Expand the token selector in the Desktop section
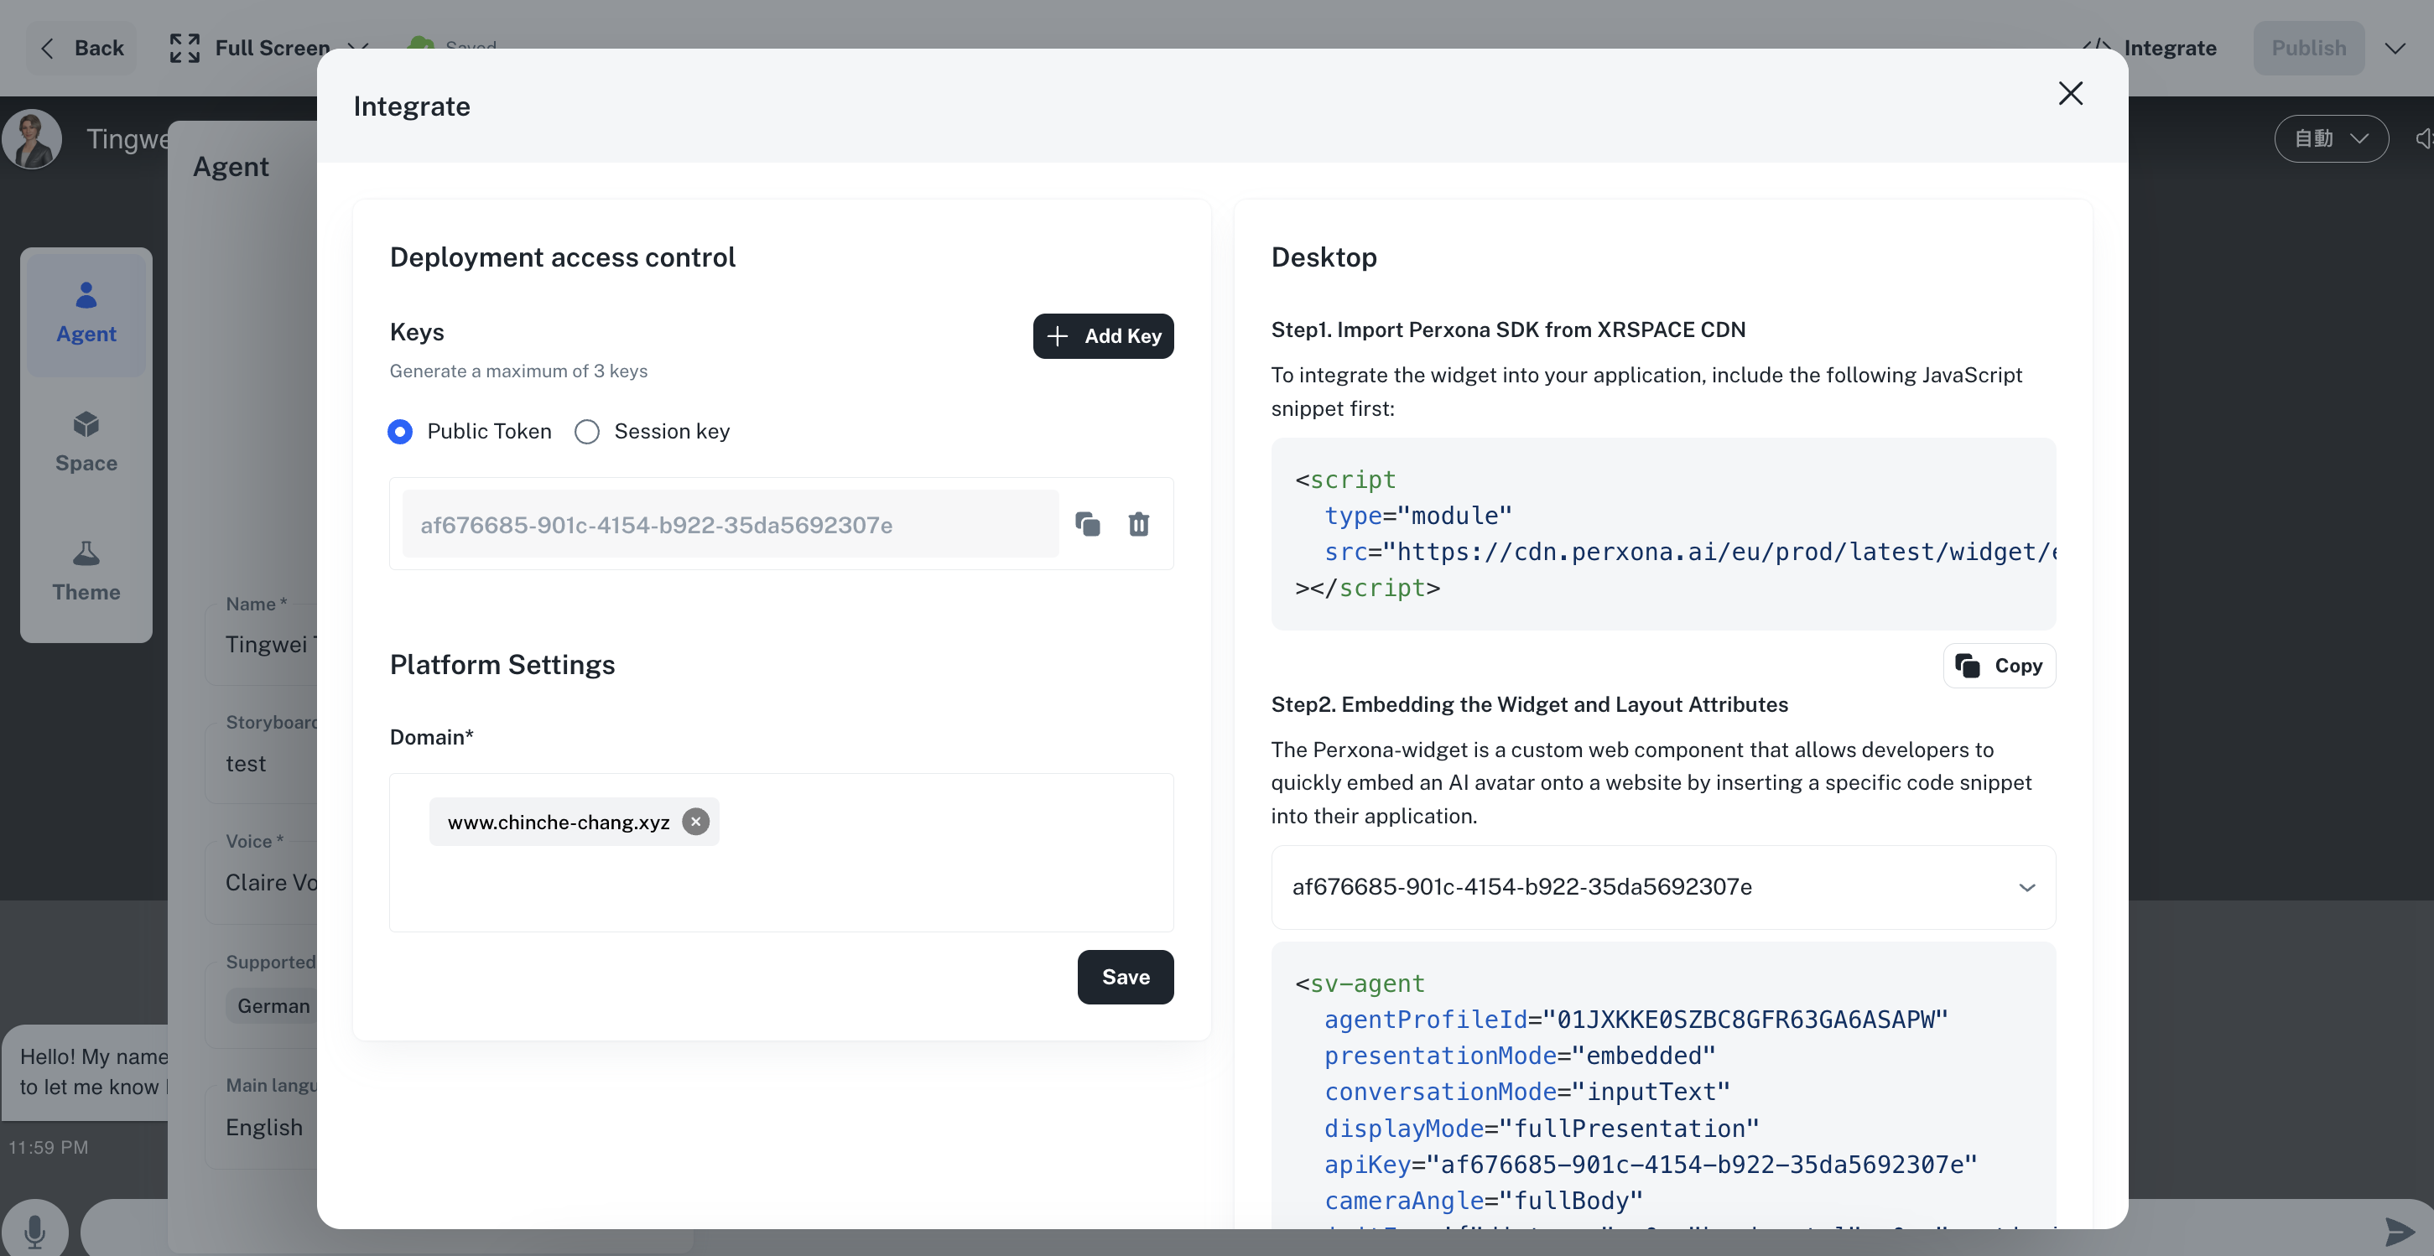 coord(2025,888)
